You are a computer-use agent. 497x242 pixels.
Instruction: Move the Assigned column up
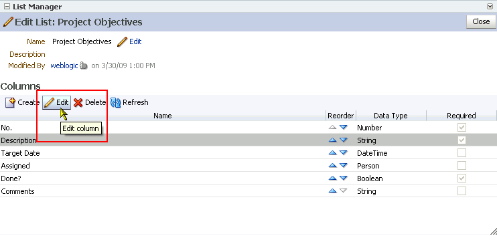click(332, 165)
